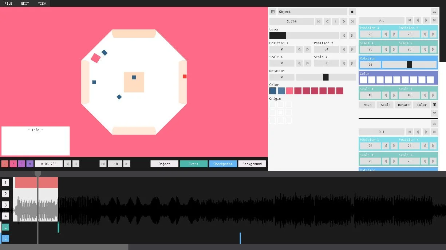Open the FILE menu

[8, 3]
